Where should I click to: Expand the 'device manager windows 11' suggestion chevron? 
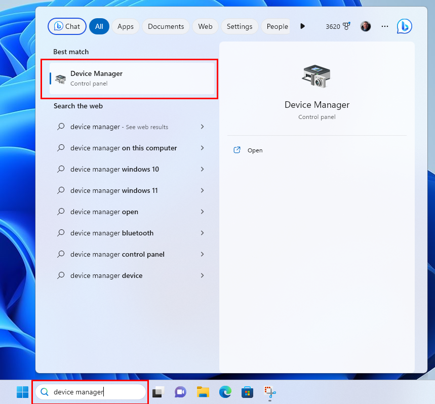pos(202,190)
